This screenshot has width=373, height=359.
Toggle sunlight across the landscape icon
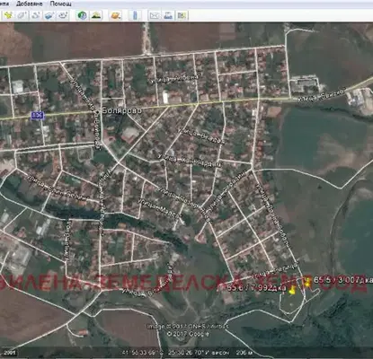pos(96,15)
